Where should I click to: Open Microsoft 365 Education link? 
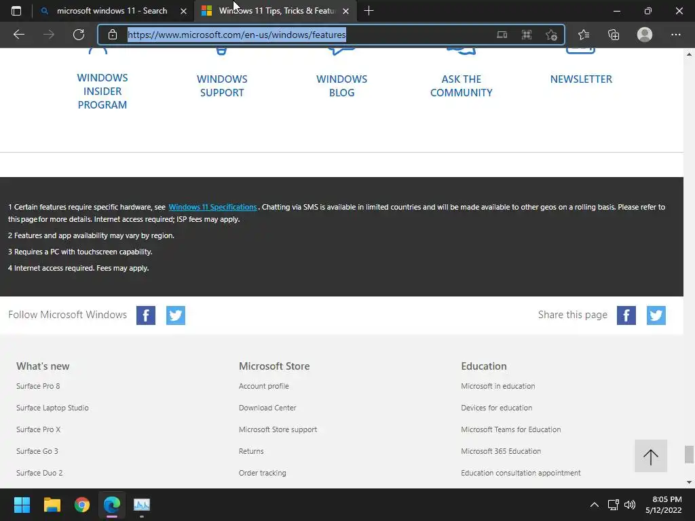coord(501,451)
